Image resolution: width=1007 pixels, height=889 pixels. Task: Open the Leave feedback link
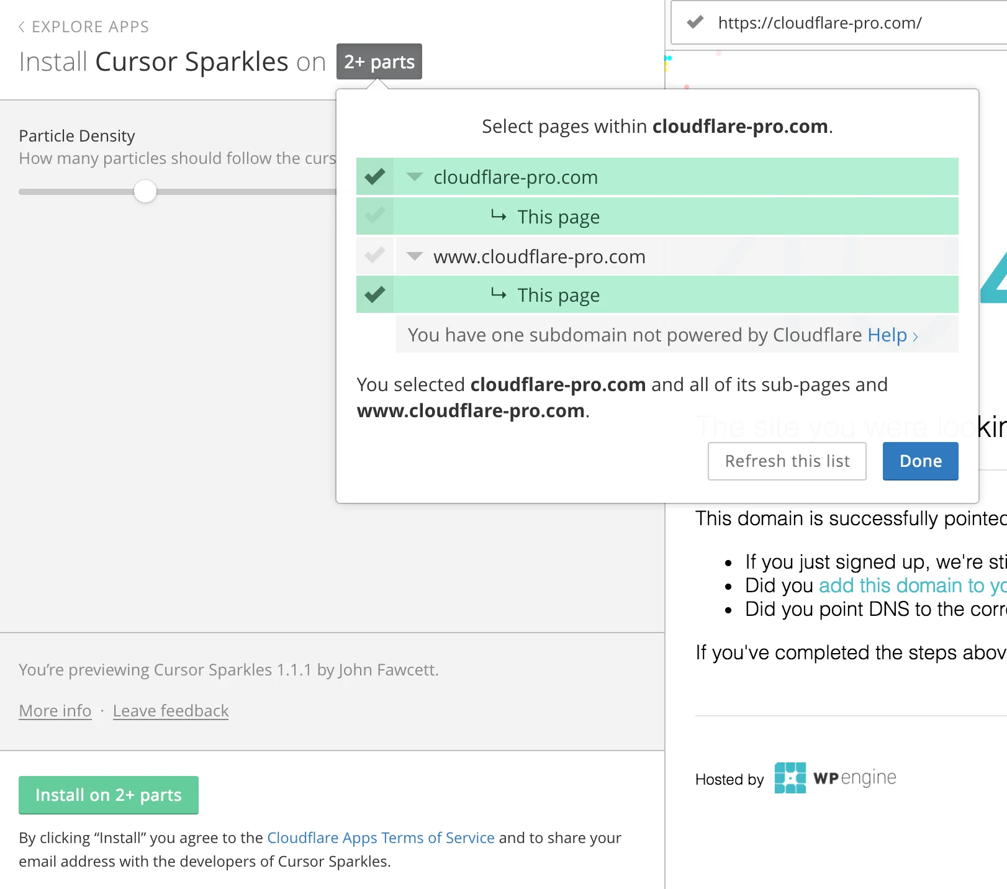(171, 711)
